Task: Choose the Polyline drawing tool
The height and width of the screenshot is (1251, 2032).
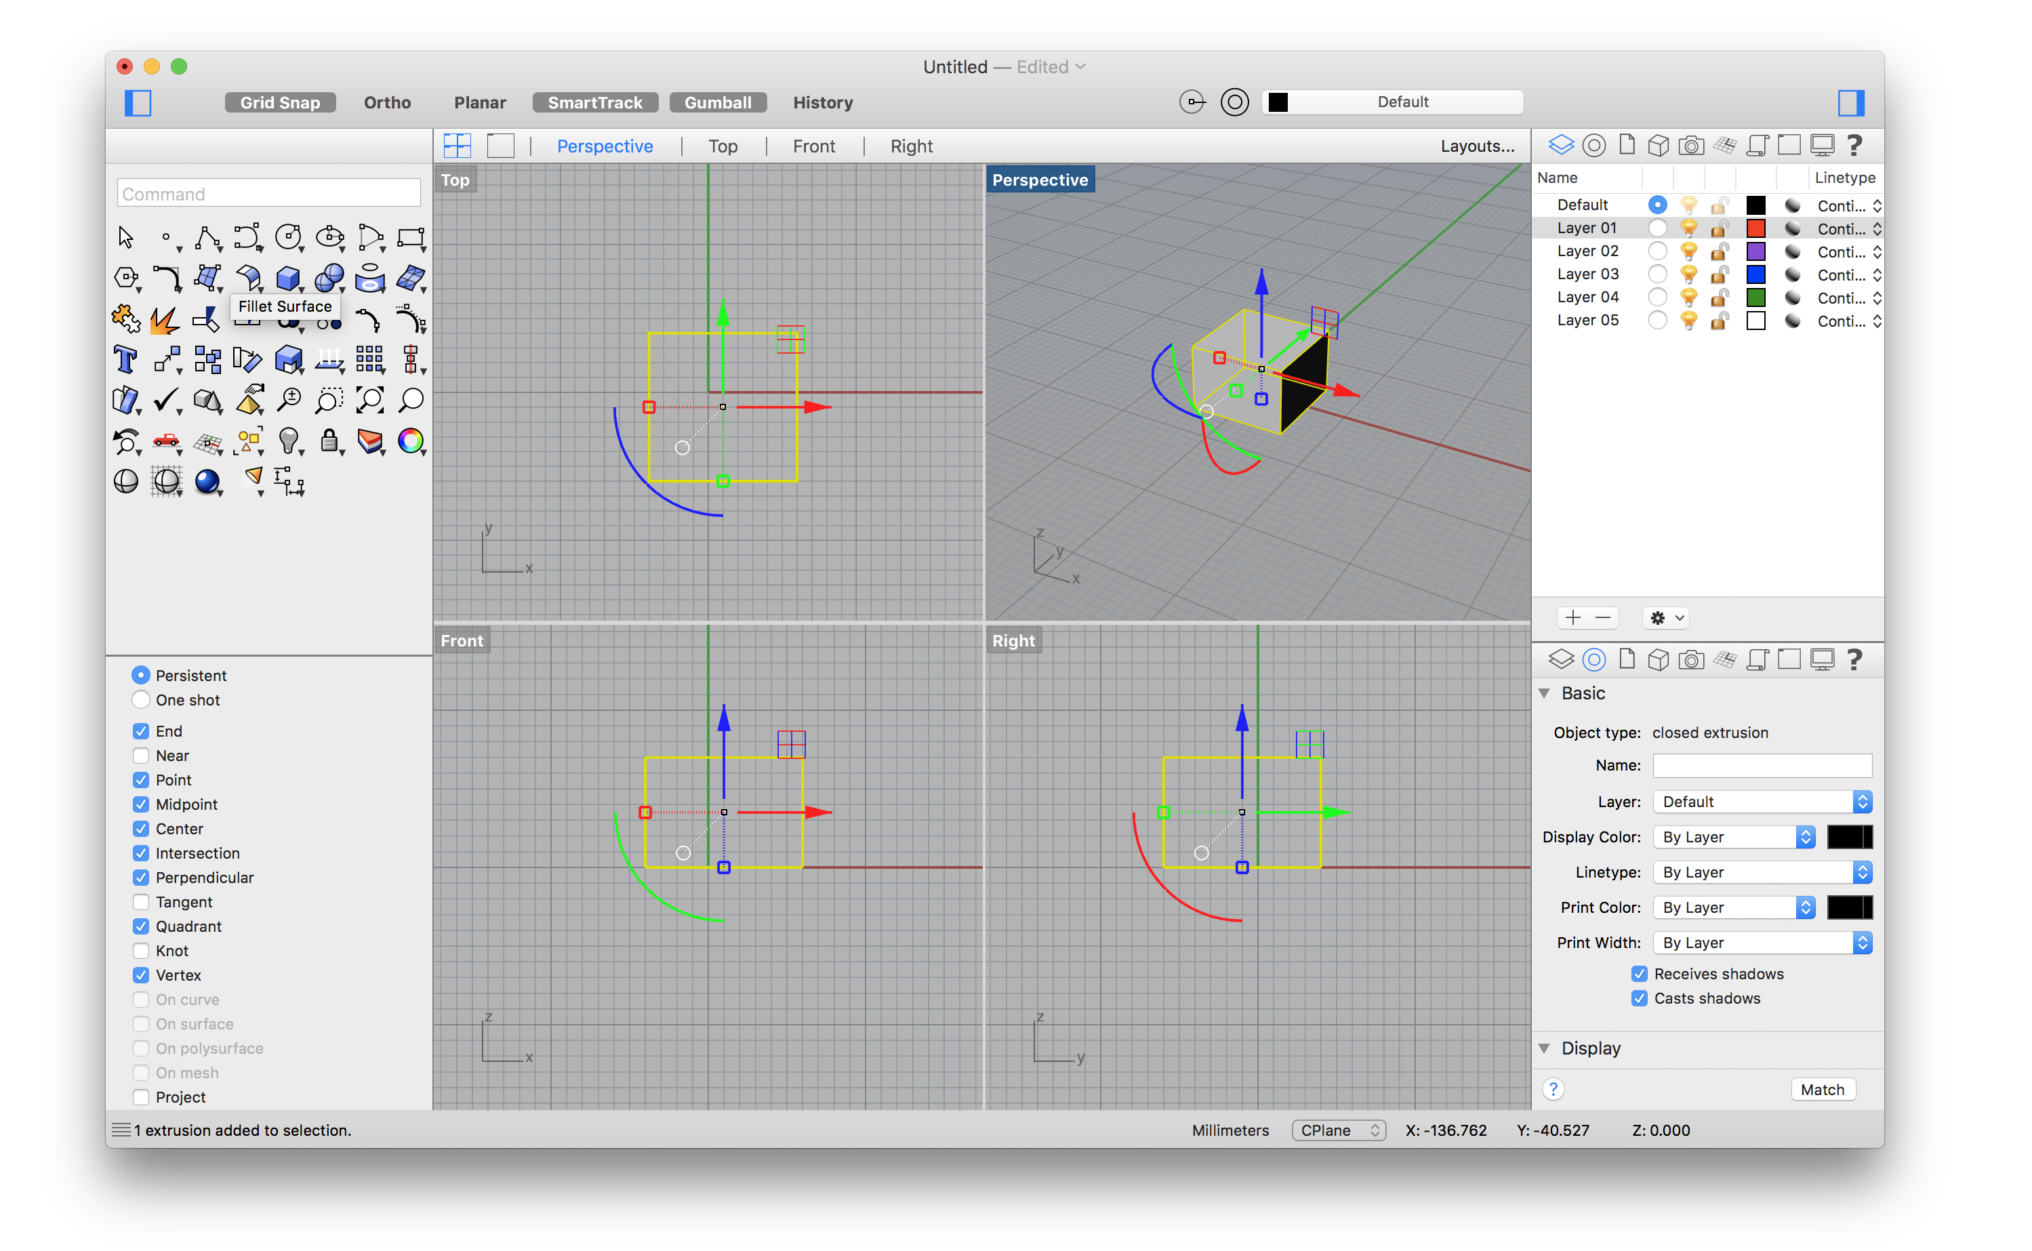Action: pyautogui.click(x=207, y=237)
